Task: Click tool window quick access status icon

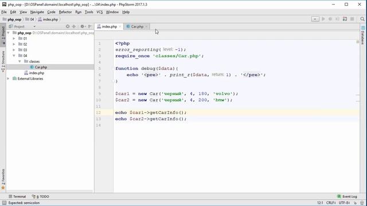Action: pos(4,203)
